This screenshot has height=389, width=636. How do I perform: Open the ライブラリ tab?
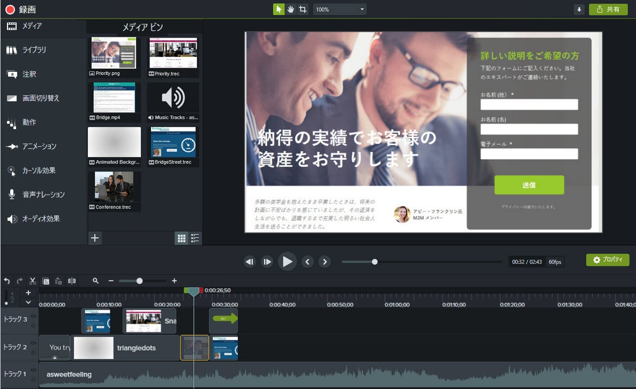(x=43, y=50)
